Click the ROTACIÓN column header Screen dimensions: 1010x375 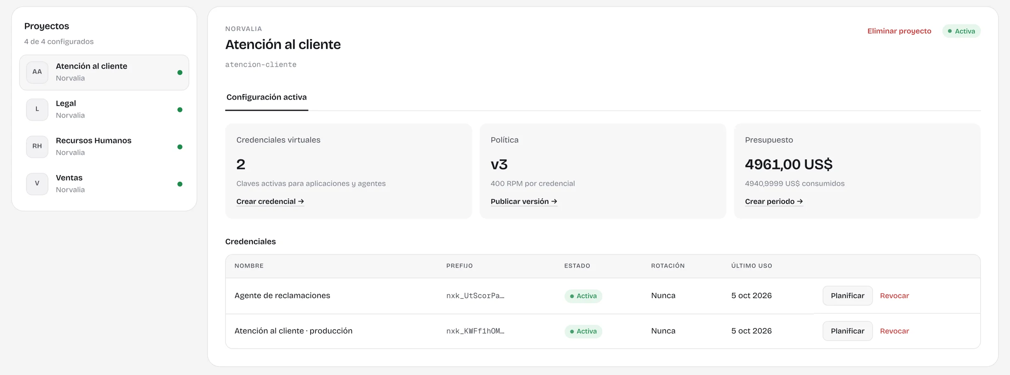[668, 266]
